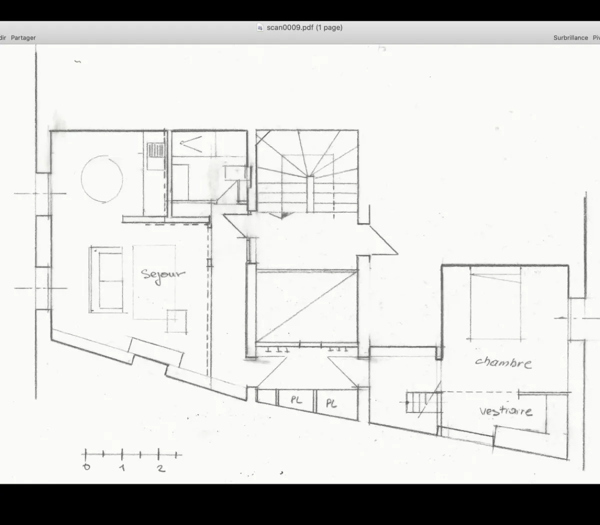Screen dimensions: 600x525
Task: Click the handwritten vestiaire label
Action: click(x=505, y=411)
